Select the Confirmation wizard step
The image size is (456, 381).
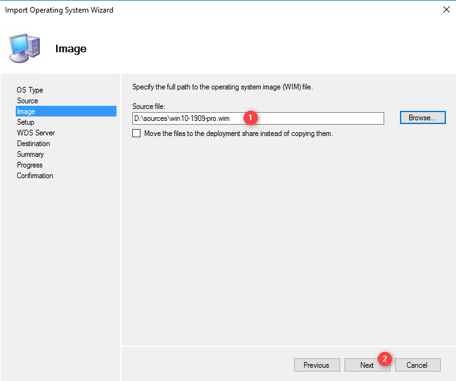click(35, 176)
